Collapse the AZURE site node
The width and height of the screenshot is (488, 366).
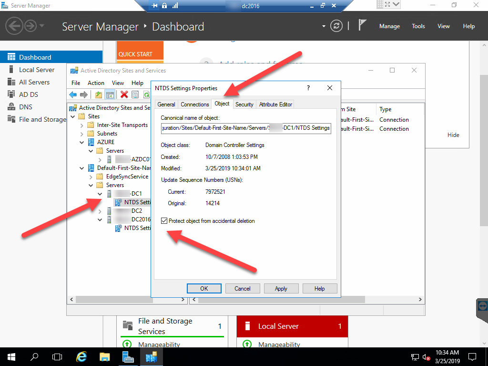point(82,143)
